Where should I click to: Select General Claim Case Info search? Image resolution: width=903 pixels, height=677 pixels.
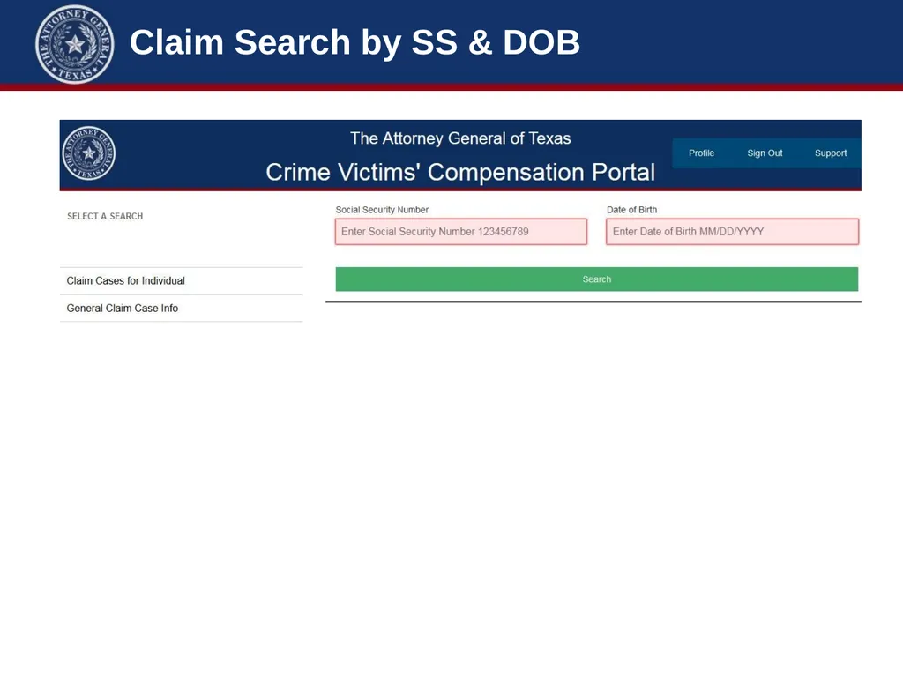click(x=181, y=309)
